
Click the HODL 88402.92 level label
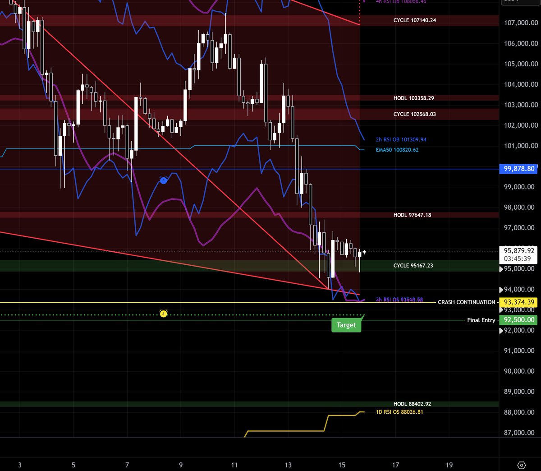(413, 404)
